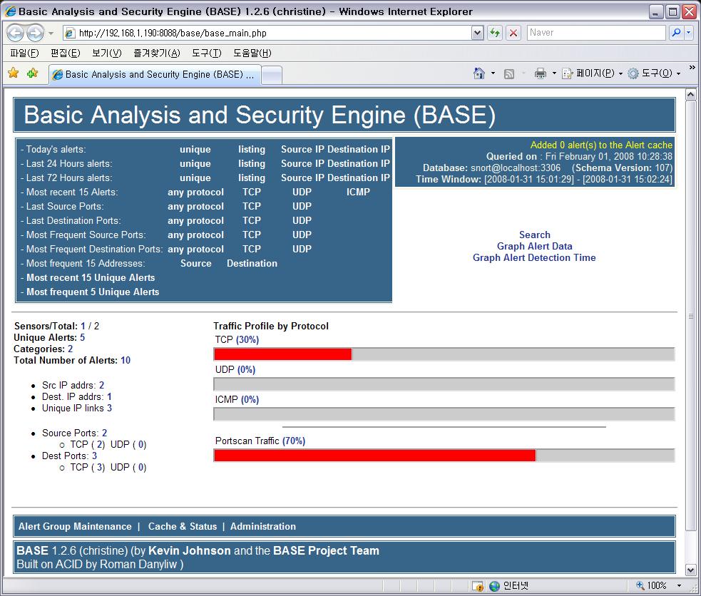
Task: Open Most recent 15 Unique Alerts
Action: pyautogui.click(x=91, y=278)
